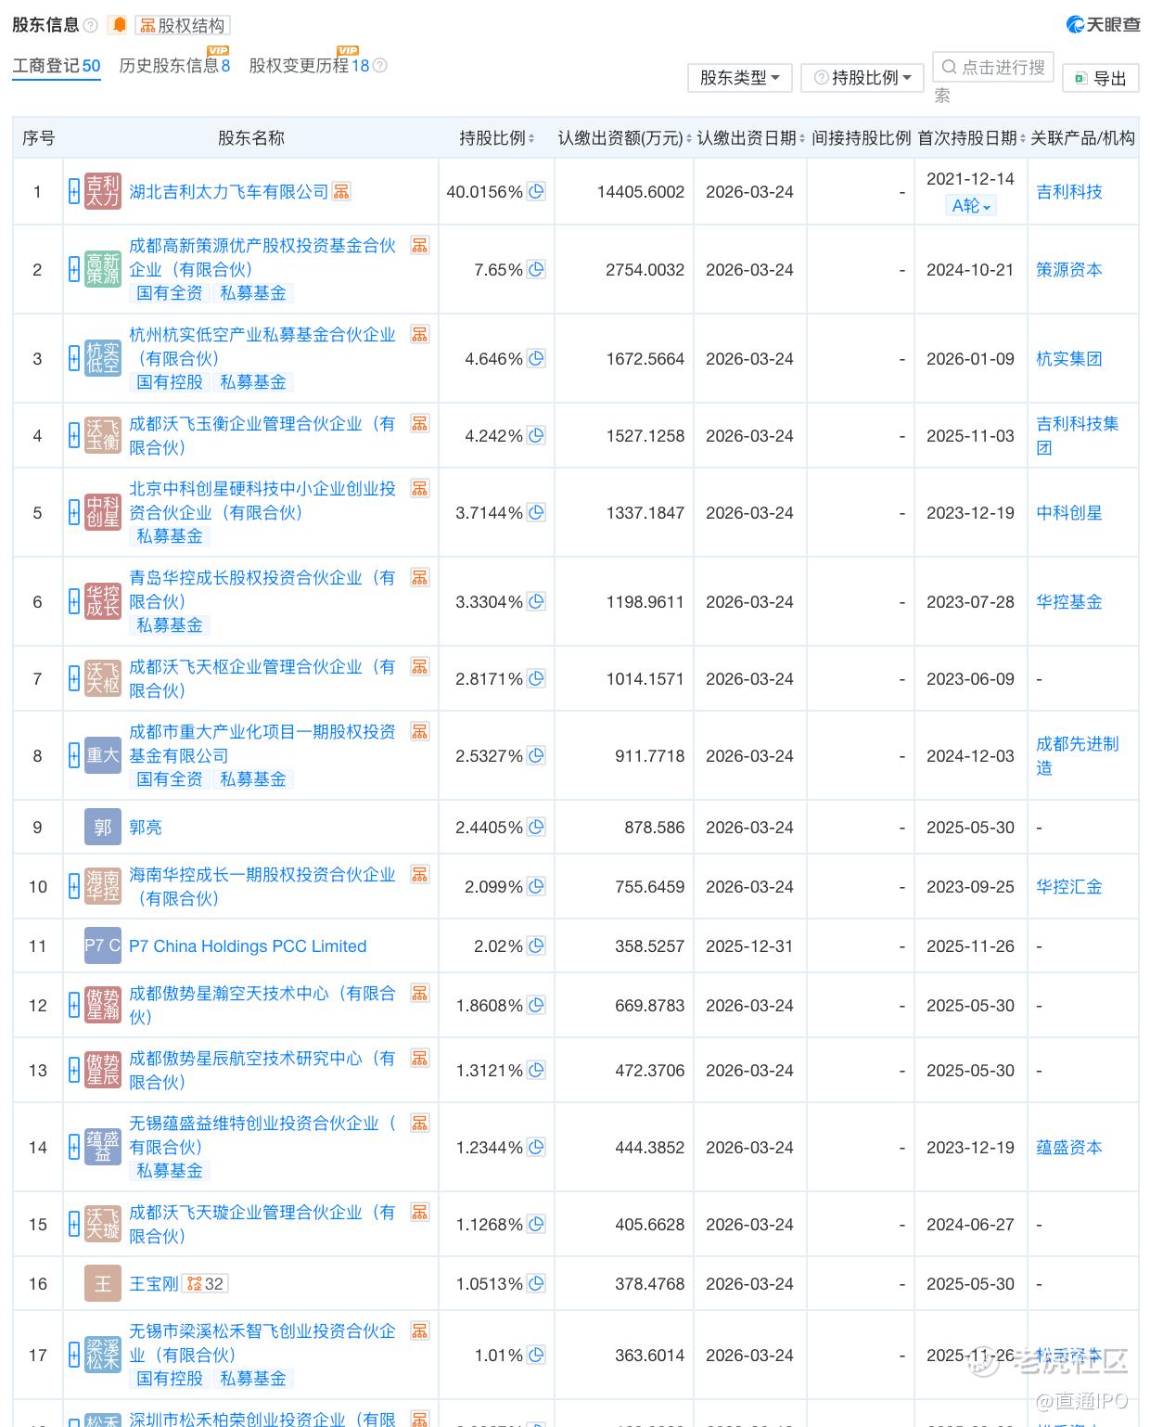Open shareholder 郭亮 link
The height and width of the screenshot is (1427, 1150).
point(146,828)
